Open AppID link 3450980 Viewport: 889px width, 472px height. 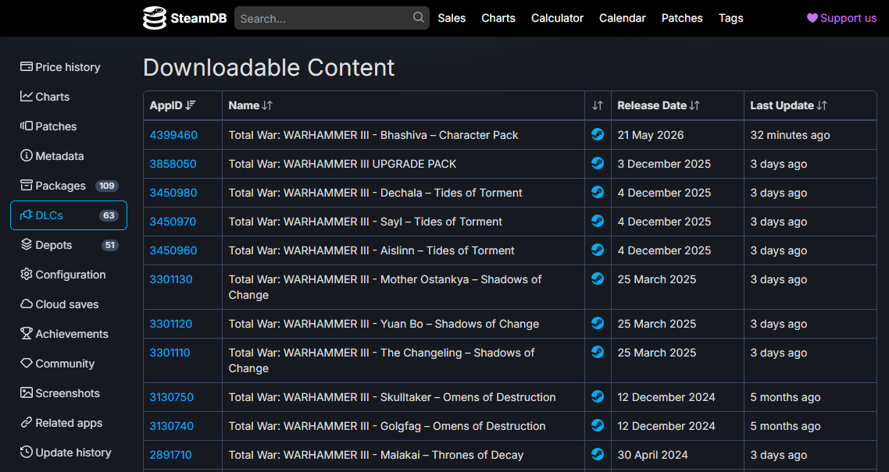(x=173, y=193)
